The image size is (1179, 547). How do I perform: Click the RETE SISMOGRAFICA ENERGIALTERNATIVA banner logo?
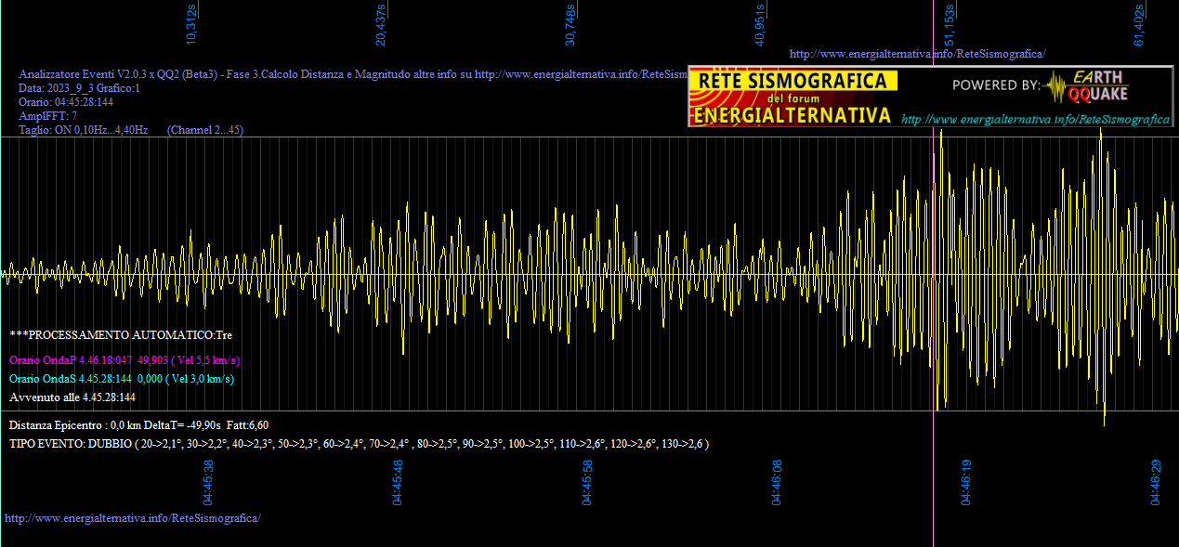pyautogui.click(x=793, y=97)
